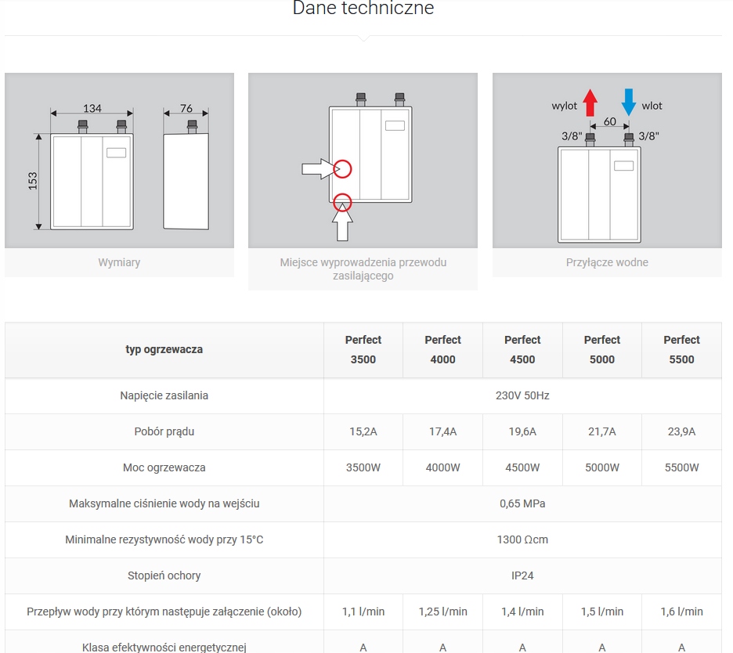Select the 'Perfect 3500' column header
733x653 pixels.
[x=363, y=350]
